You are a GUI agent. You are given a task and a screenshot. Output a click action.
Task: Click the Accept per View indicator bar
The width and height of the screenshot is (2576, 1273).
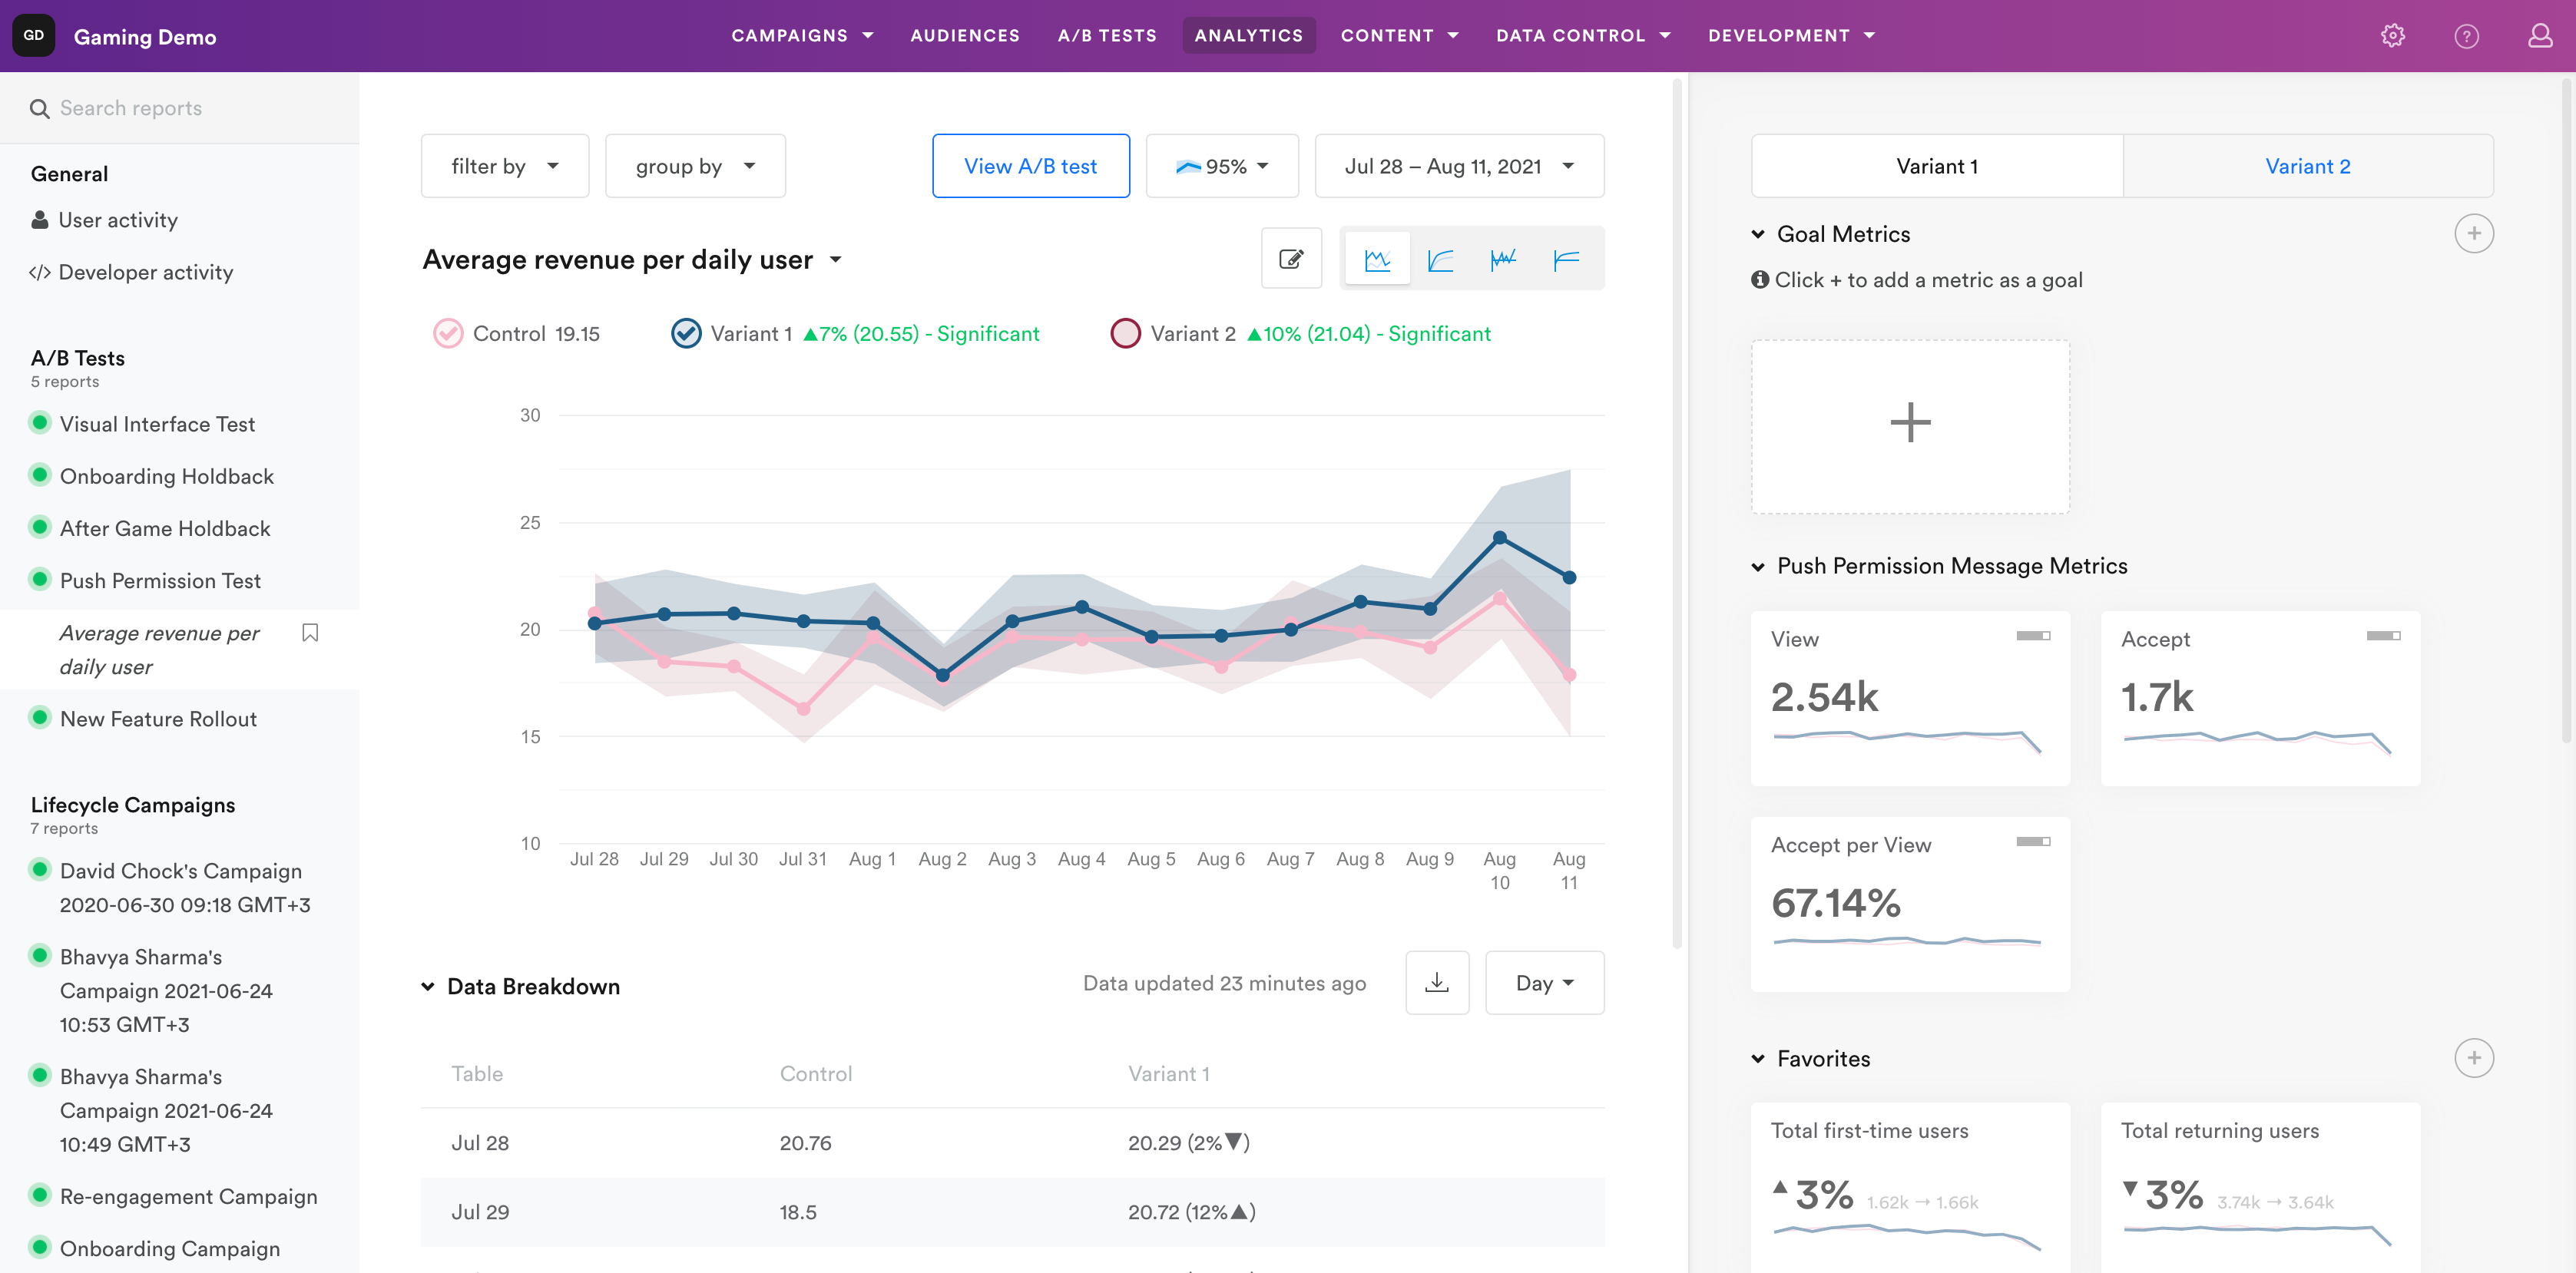(x=2033, y=841)
